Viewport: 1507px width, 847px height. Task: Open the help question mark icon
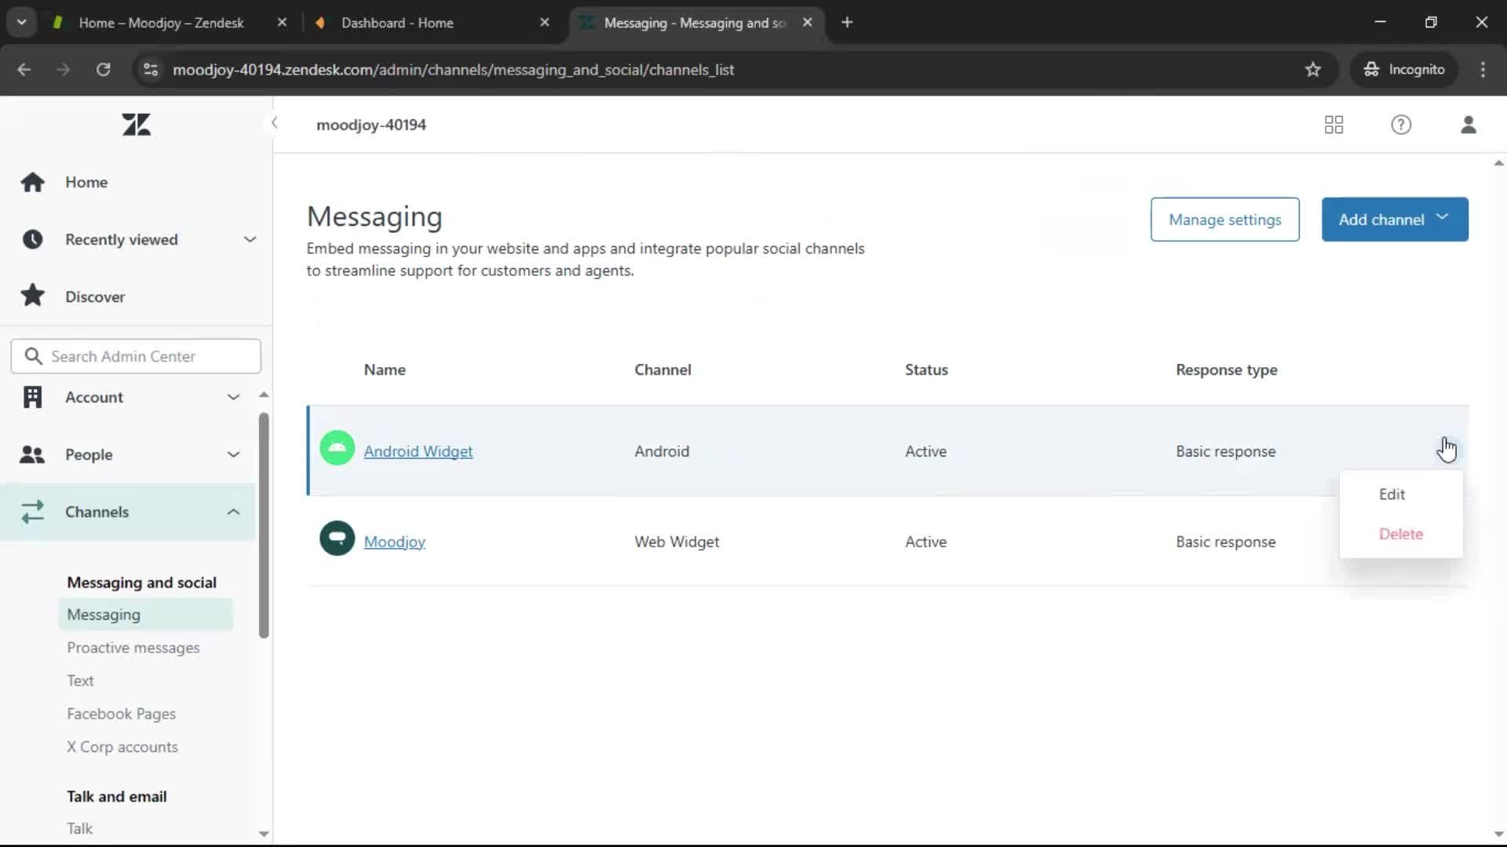(1401, 125)
